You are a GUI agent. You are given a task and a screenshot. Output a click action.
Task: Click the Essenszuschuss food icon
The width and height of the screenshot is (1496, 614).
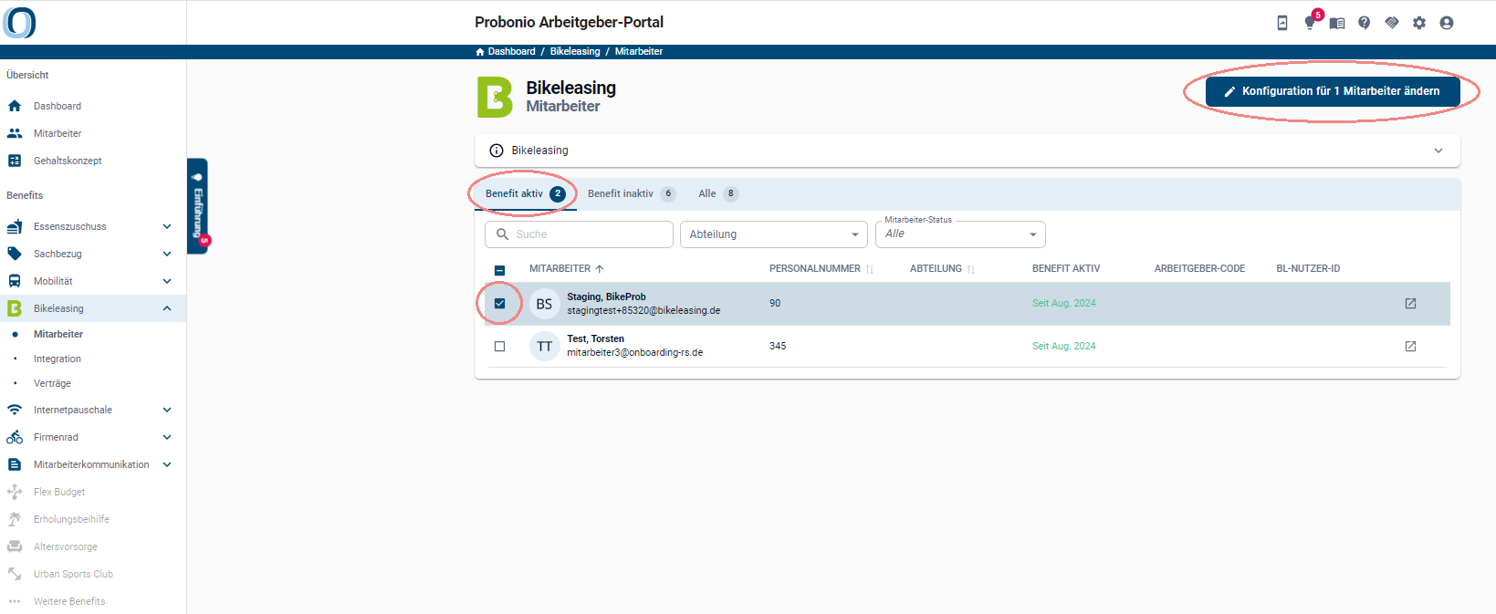click(15, 226)
